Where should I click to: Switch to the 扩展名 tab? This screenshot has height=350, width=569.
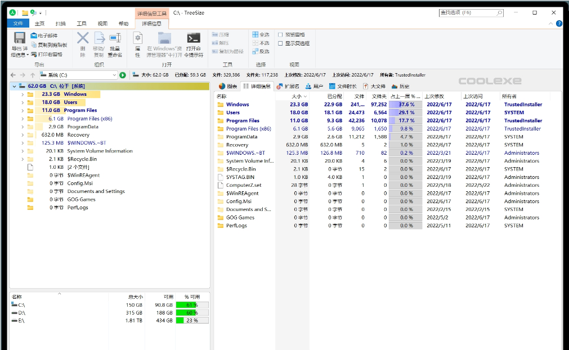tap(288, 86)
